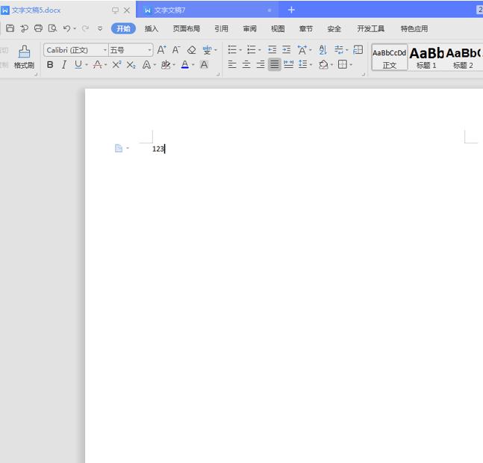Apply the 标题 1 heading style
Viewport: 483px width, 463px height.
[x=426, y=57]
